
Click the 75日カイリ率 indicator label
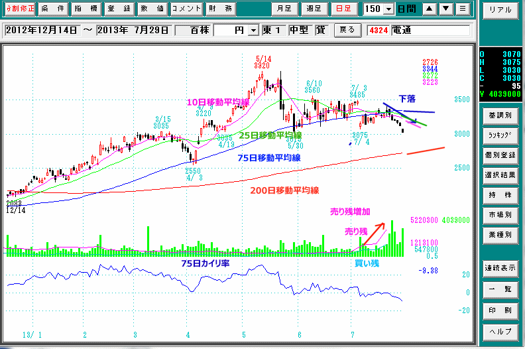(x=205, y=263)
